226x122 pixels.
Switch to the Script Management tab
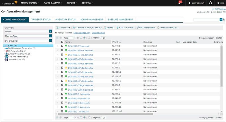pos(92,20)
